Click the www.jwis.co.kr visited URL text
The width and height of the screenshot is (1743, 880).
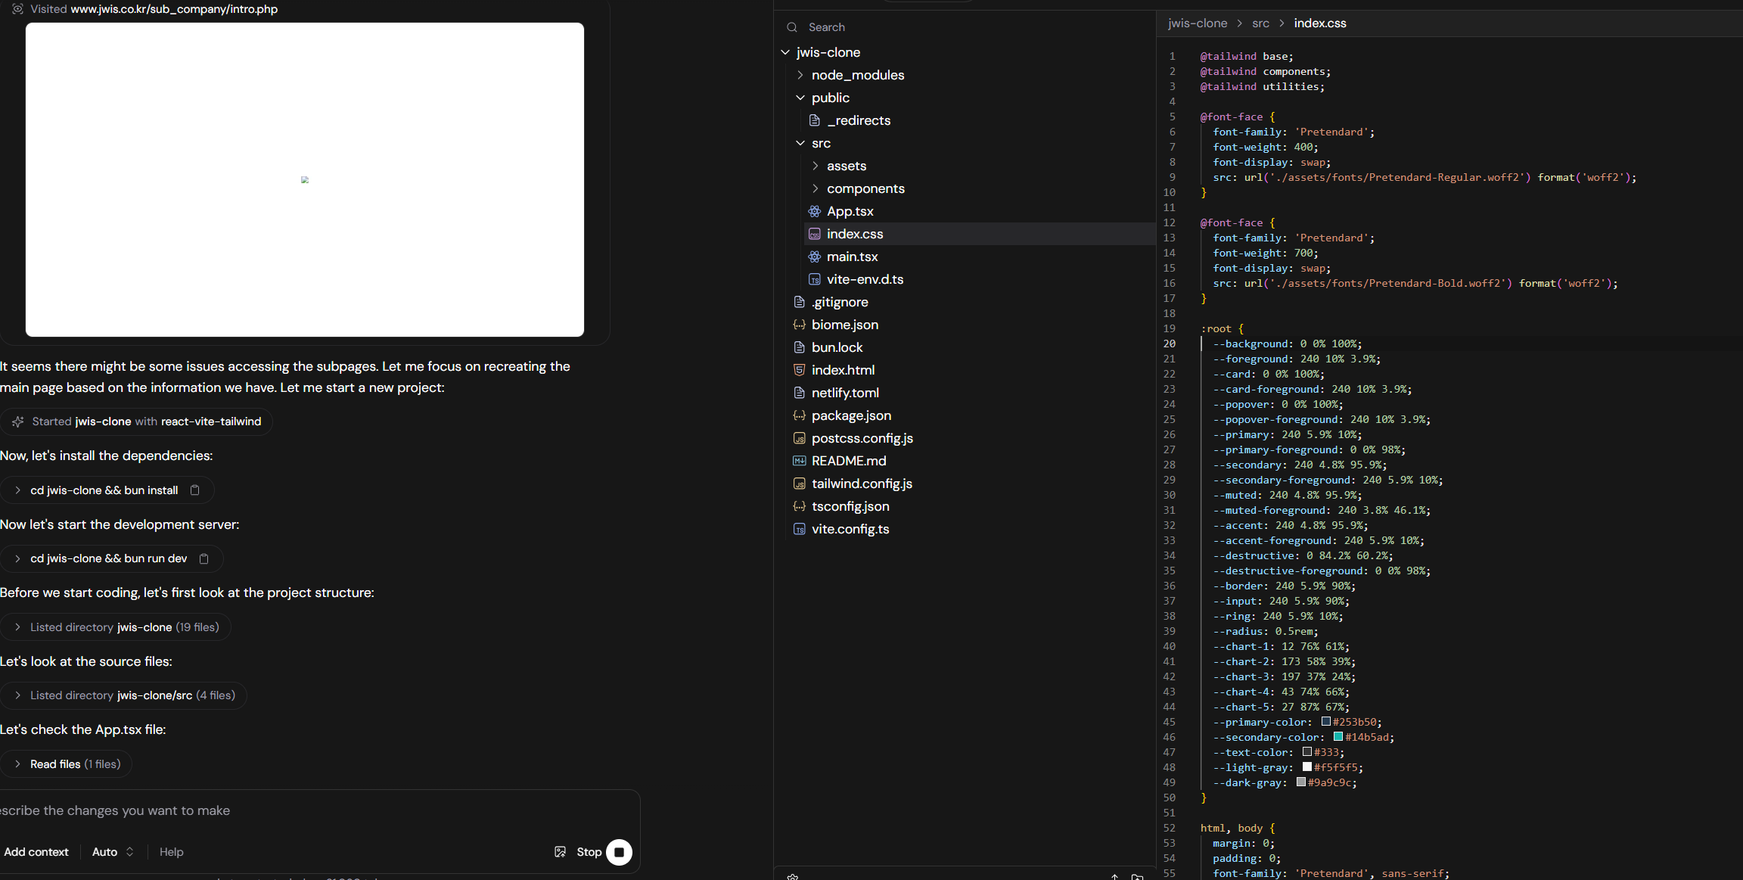point(174,9)
